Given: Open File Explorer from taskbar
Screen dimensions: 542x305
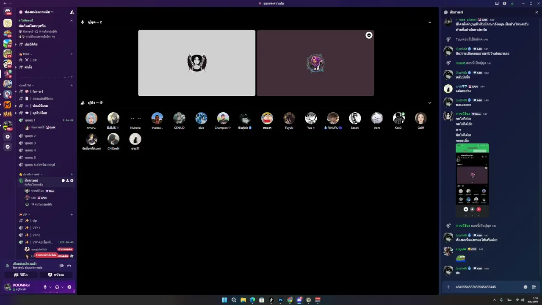Looking at the screenshot, I should coord(243,300).
